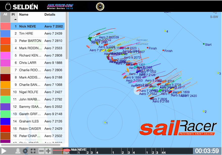
Task: Toggle Tim HIRE's blue color swatch
Action: (5, 34)
